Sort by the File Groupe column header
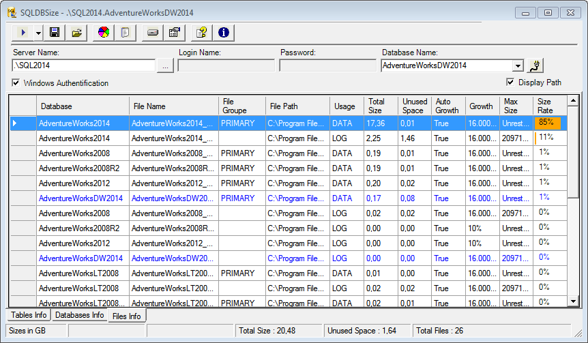Image resolution: width=588 pixels, height=343 pixels. pos(242,106)
